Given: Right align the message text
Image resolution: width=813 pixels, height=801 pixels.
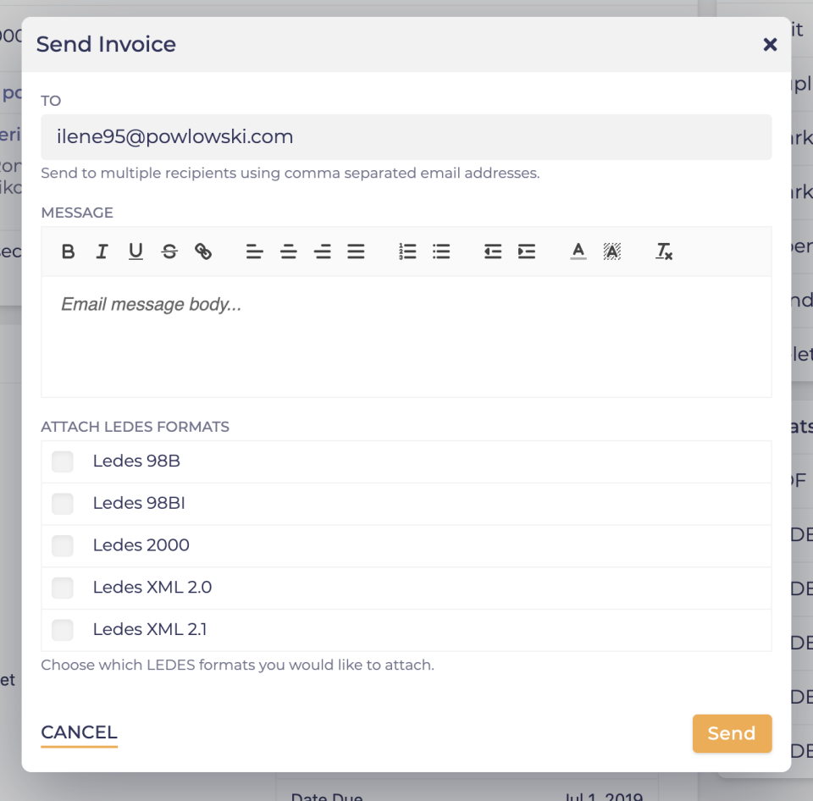Looking at the screenshot, I should pos(322,251).
